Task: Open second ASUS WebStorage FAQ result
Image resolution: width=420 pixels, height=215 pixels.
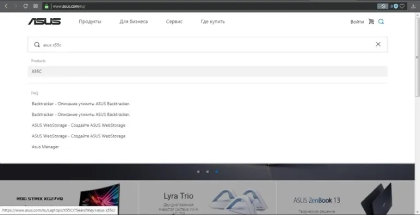Action: 79,136
